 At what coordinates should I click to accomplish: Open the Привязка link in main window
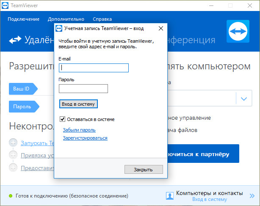[x=37, y=155]
